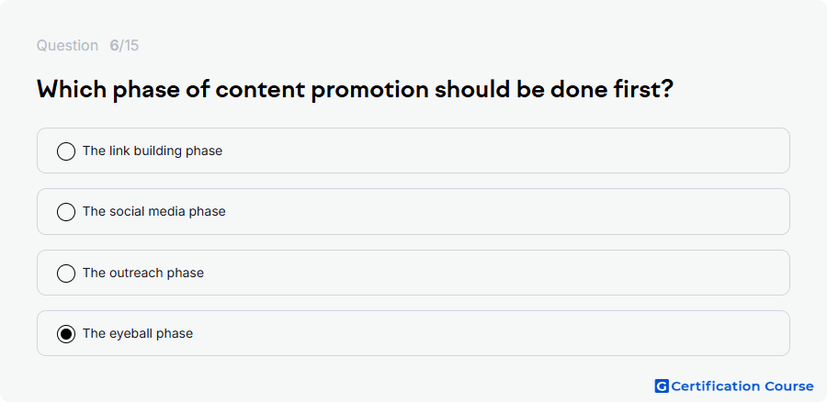Open the Certification Course link
This screenshot has height=402, width=827.
pos(734,386)
